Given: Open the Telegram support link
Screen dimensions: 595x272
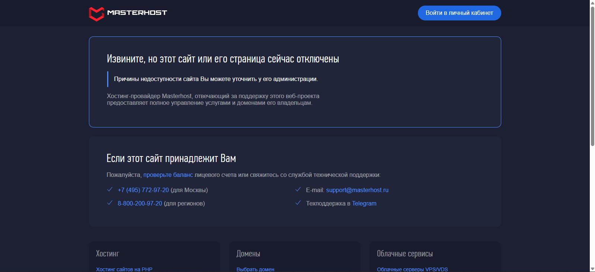Looking at the screenshot, I should coord(364,204).
